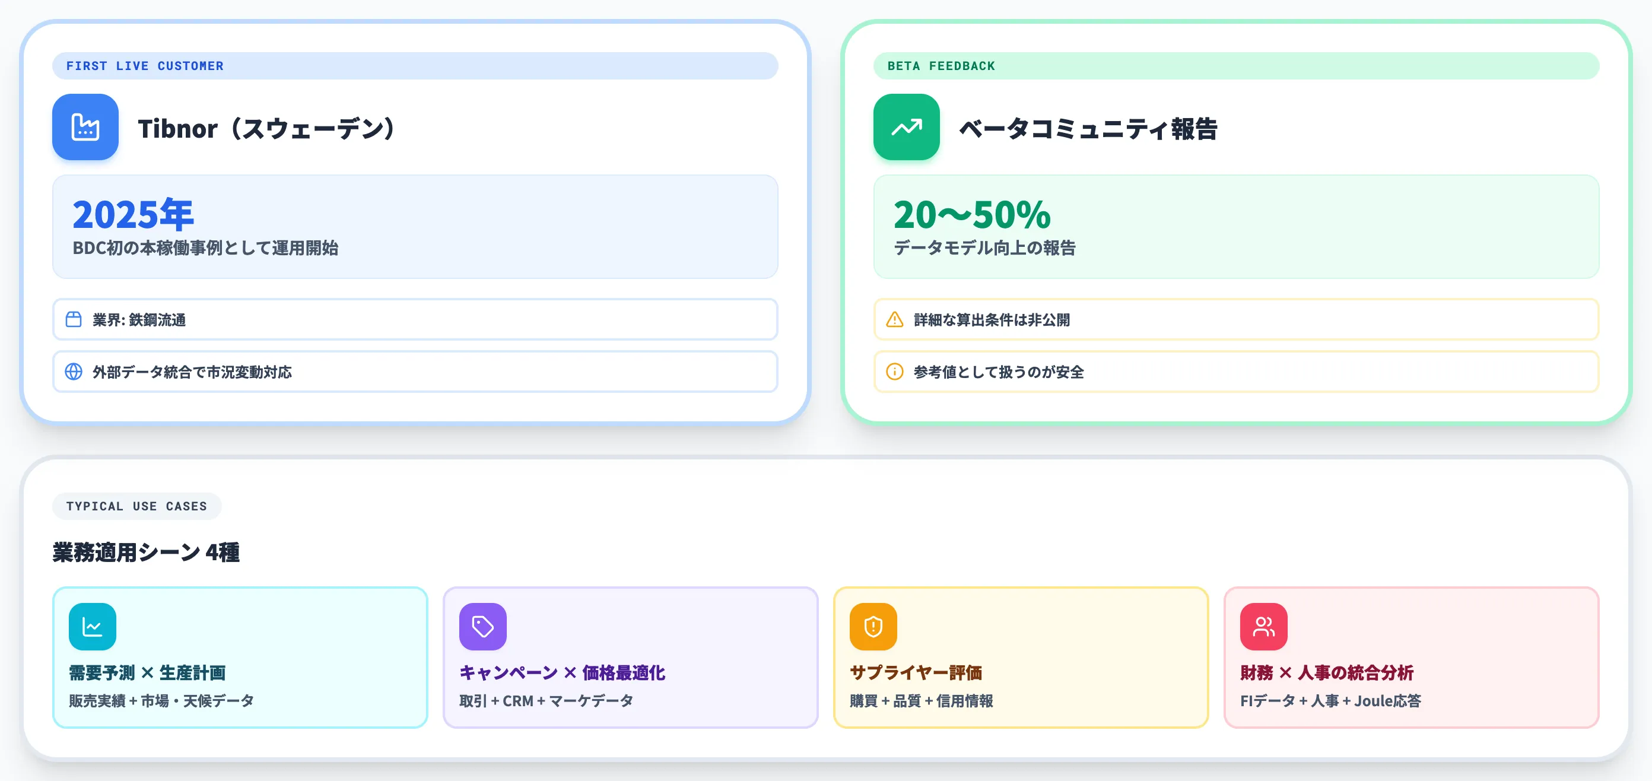Screen dimensions: 1652x781
Task: Click the row 参考値として扱うのが安全
Action: [x=1237, y=372]
